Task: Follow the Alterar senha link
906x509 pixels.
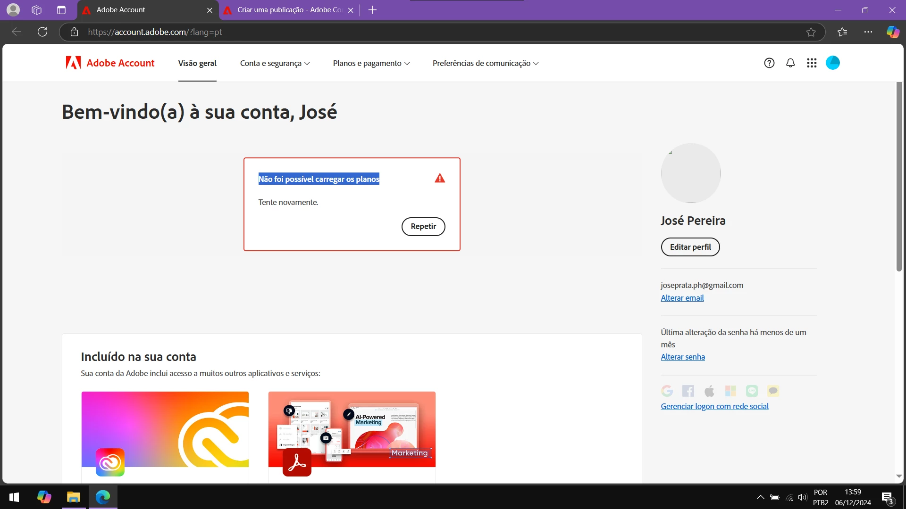Action: click(x=682, y=357)
